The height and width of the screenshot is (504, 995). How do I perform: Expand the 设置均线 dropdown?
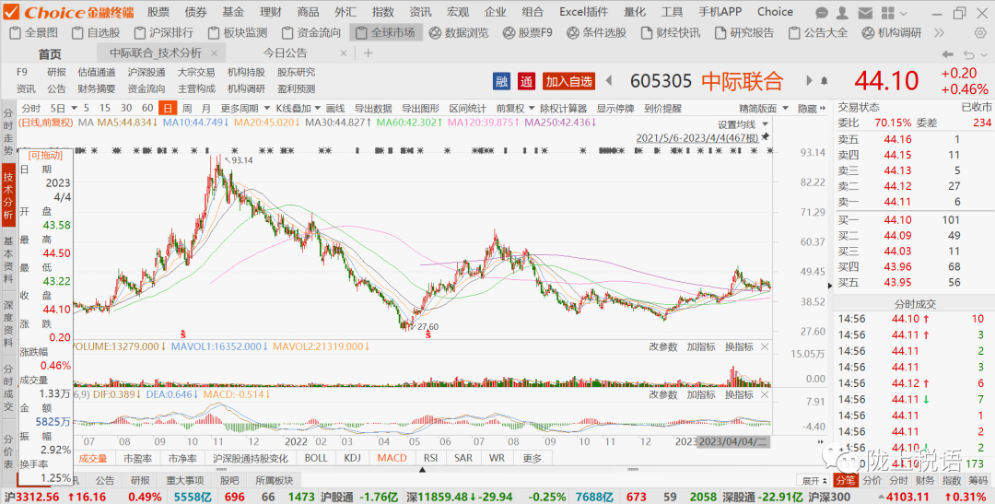pos(766,124)
